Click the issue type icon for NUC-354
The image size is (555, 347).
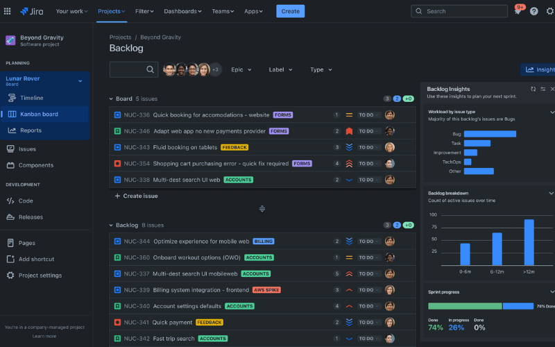point(117,164)
